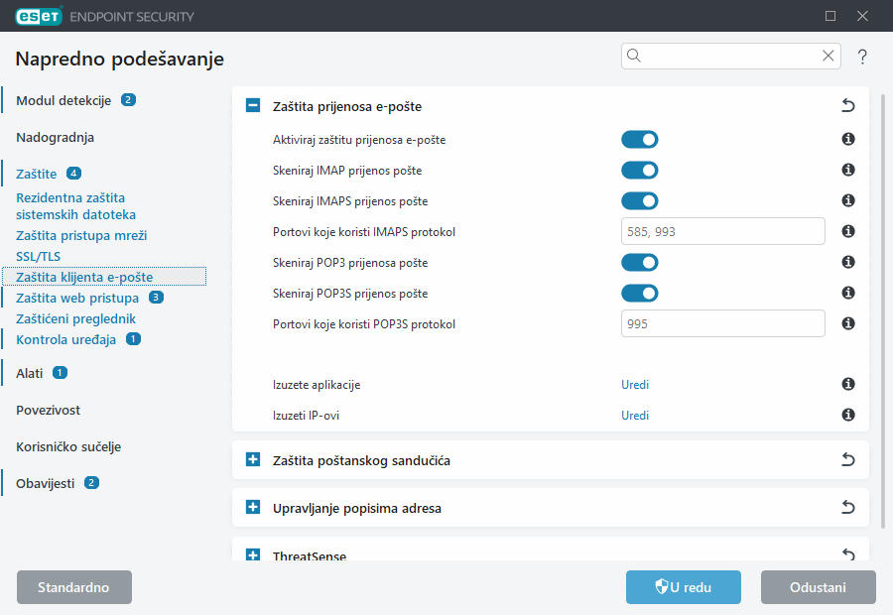Disable Skeniraj IMAPS prijenos pošte toggle
This screenshot has width=893, height=615.
pyautogui.click(x=639, y=201)
